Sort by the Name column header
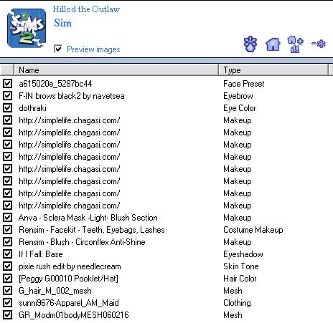 click(x=116, y=70)
